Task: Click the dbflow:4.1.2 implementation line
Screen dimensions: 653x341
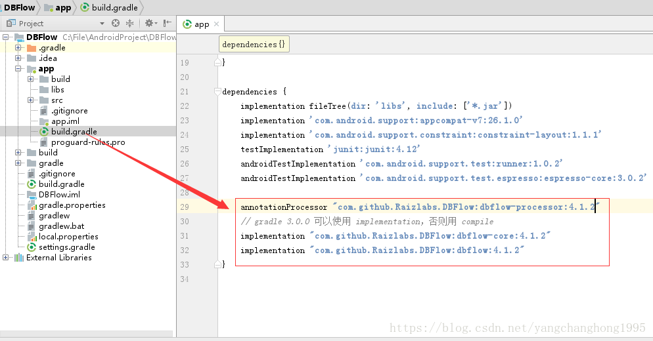Action: point(382,251)
